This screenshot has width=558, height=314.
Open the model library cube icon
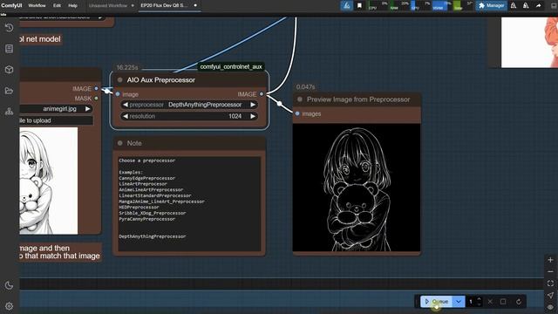pyautogui.click(x=10, y=70)
